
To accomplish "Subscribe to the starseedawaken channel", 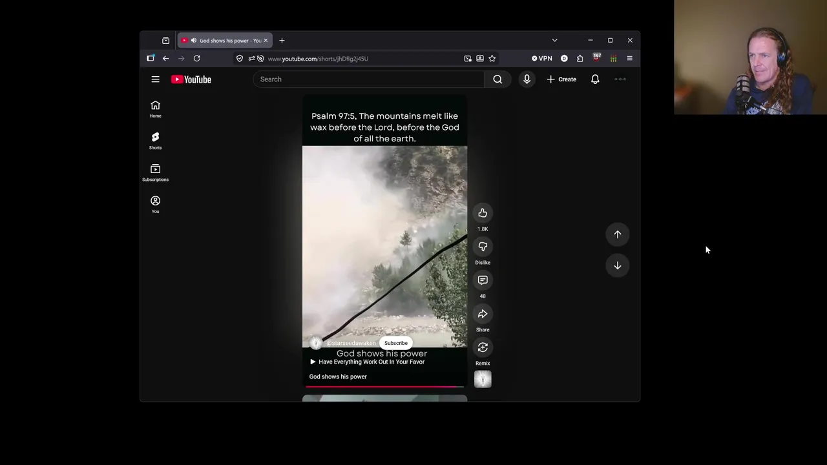I will [396, 343].
